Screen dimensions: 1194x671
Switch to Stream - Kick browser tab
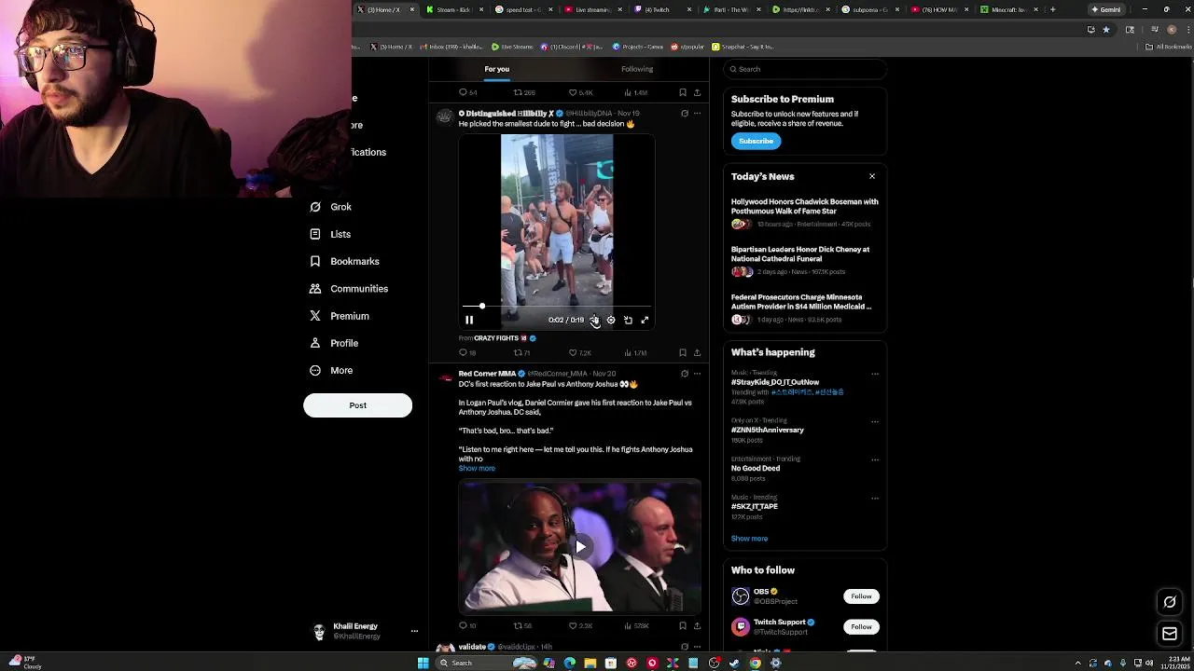(455, 9)
